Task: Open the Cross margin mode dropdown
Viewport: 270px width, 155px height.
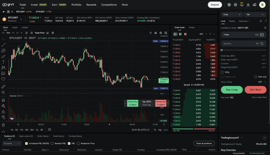Action: pos(232,14)
